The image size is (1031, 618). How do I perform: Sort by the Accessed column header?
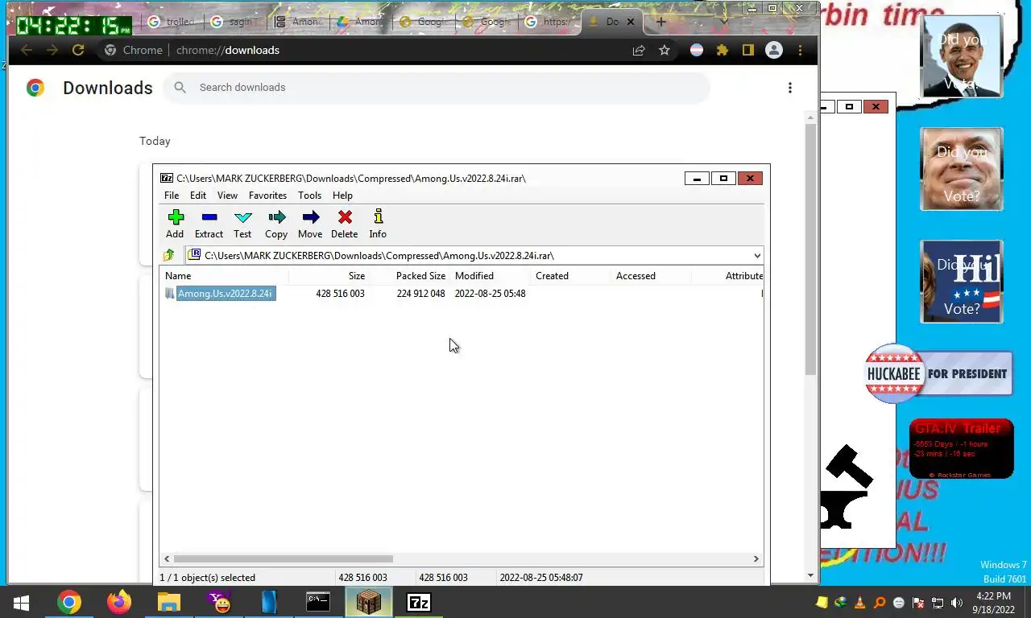651,275
